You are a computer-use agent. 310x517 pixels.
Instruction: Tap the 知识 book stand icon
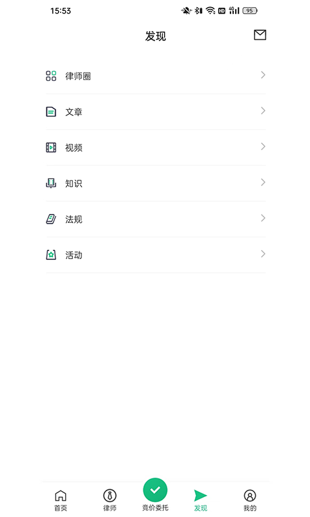(x=51, y=183)
